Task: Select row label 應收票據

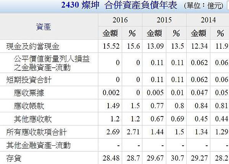Action: pyautogui.click(x=29, y=92)
